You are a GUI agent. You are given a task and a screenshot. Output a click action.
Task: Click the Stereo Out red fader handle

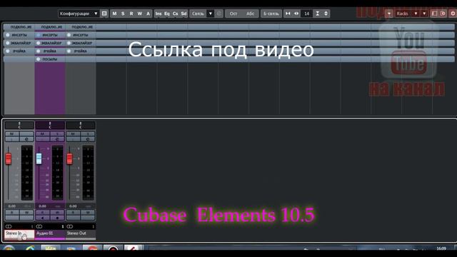[70, 158]
